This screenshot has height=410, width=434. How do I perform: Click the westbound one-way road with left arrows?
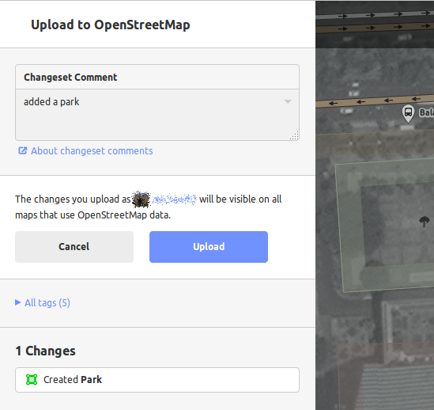tap(375, 101)
